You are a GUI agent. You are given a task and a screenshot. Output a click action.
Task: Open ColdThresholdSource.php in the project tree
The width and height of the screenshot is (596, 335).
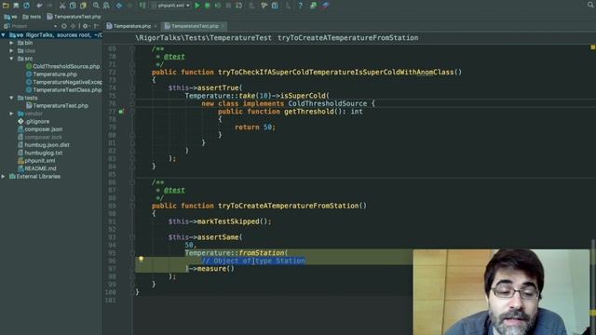63,66
